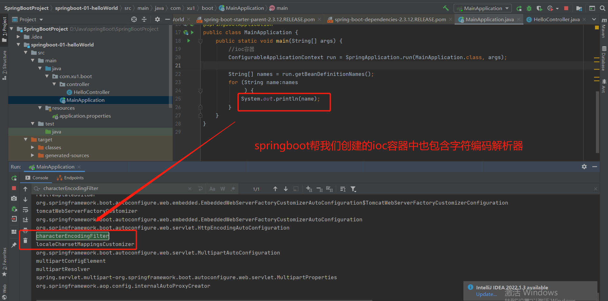Viewport: 608px width, 301px height.
Task: Open Project Structure dialog icon
Action: 579,8
